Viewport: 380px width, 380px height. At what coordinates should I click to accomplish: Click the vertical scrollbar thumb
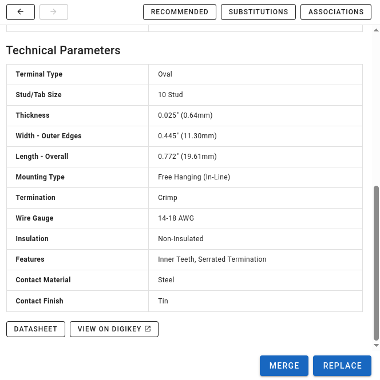pos(376,263)
